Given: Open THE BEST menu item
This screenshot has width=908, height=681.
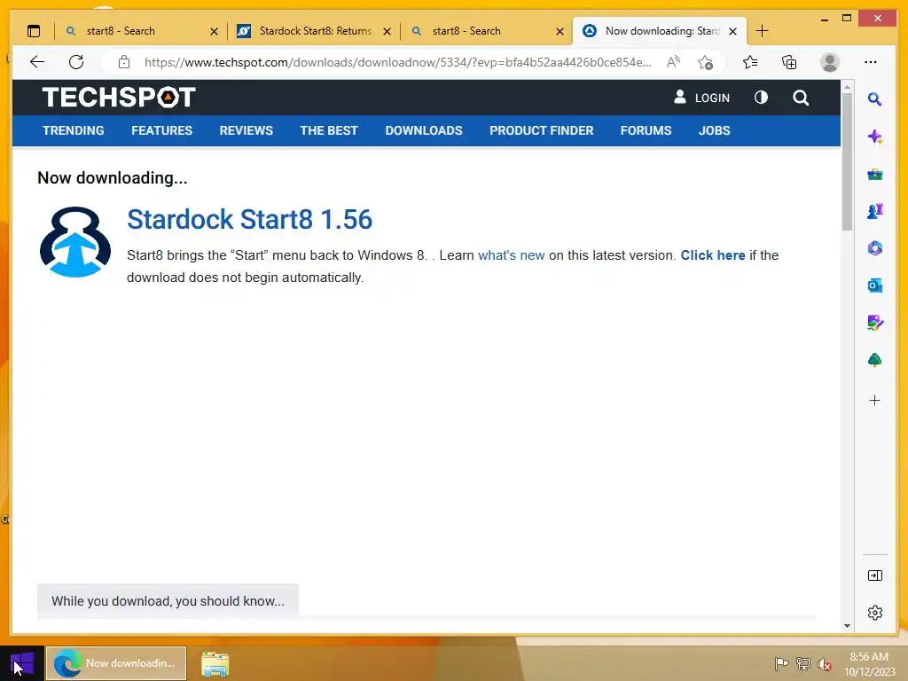Looking at the screenshot, I should pyautogui.click(x=329, y=130).
